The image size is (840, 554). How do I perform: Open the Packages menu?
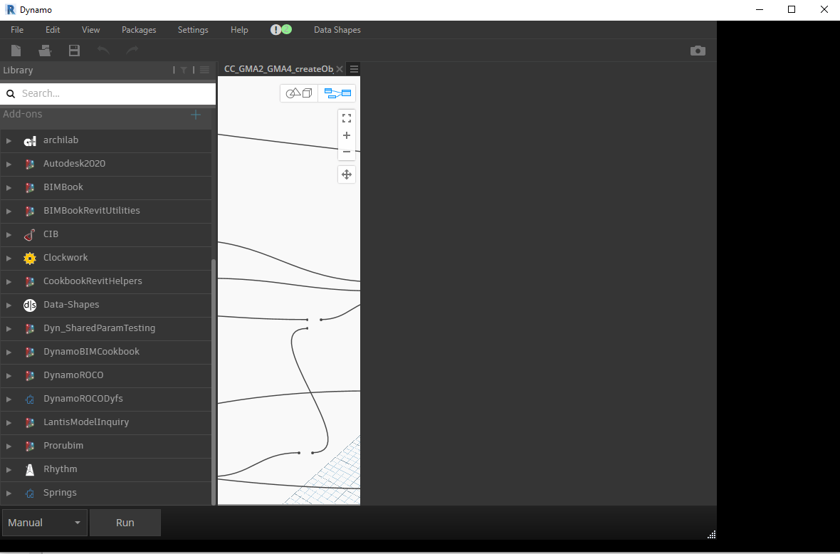[x=138, y=30]
